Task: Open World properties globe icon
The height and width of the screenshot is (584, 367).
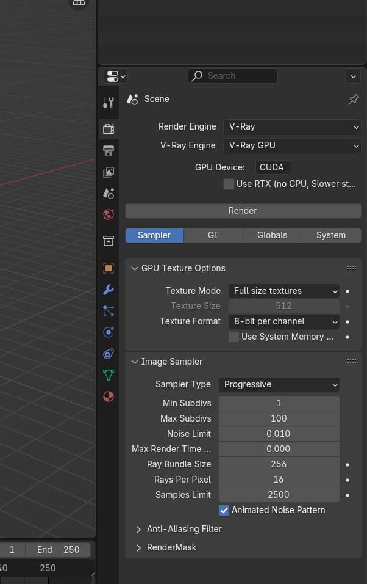Action: click(109, 214)
